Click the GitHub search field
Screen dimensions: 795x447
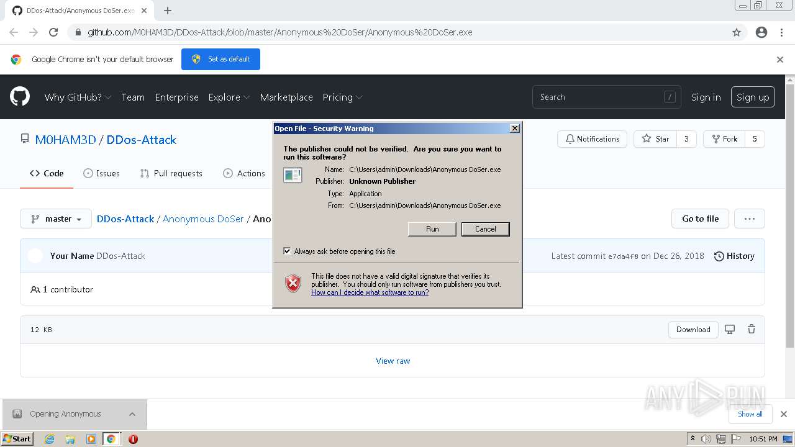point(607,97)
